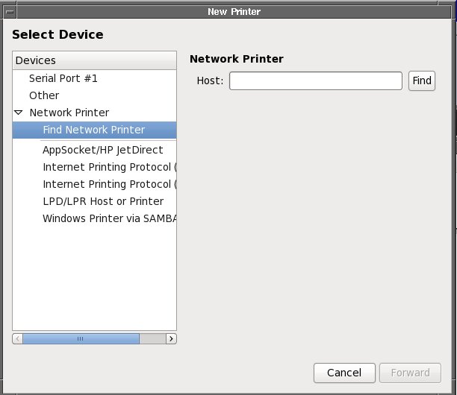This screenshot has height=395, width=457.
Task: Click the Devices column header
Action: tap(94, 60)
